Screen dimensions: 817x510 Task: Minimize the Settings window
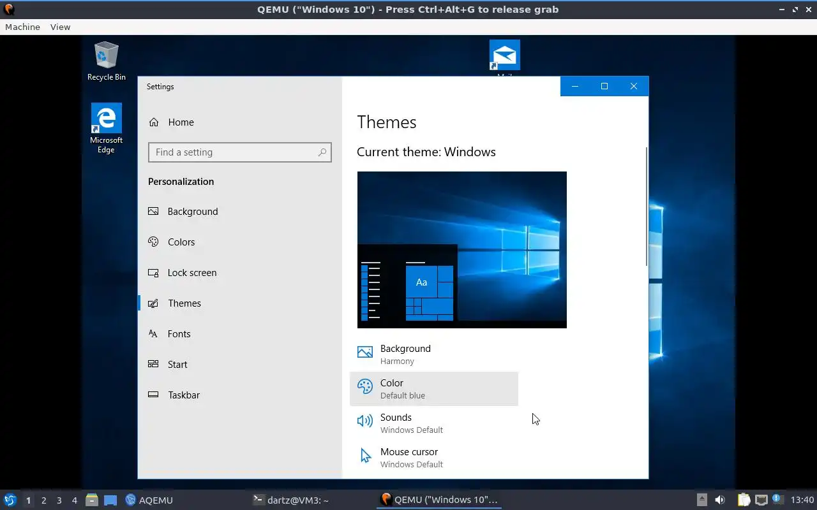click(x=575, y=86)
